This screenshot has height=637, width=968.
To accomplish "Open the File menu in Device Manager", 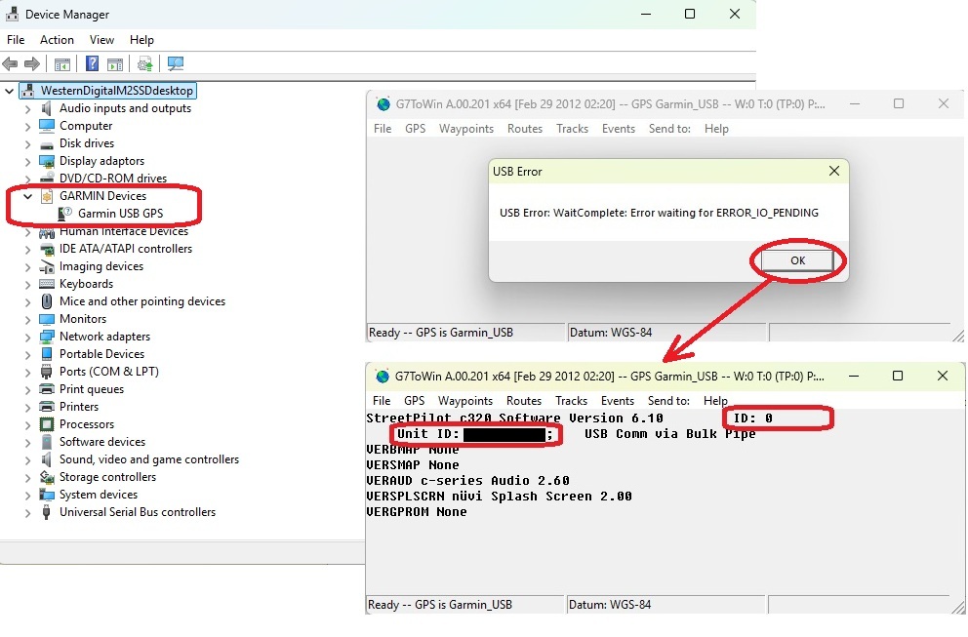I will coord(16,39).
